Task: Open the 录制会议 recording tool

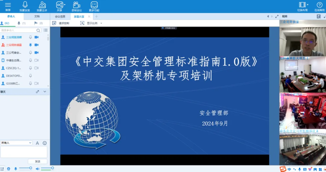Action: (x=77, y=5)
